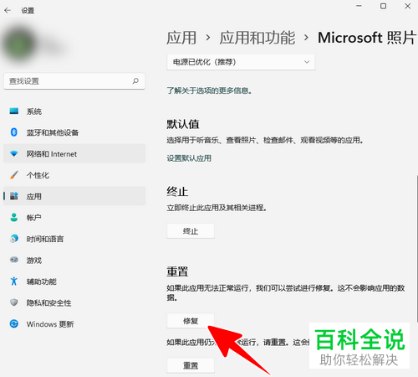418x377 pixels.
Task: Open 网络和 Internet settings category
Action: click(x=74, y=153)
